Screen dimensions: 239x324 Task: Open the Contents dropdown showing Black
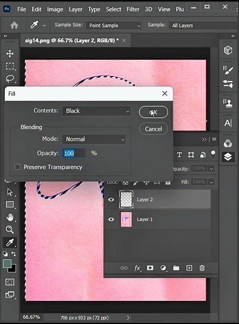click(96, 111)
